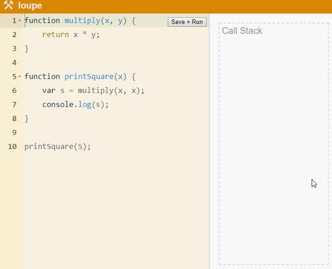Click the 'var' keyword on line 6
Screen dimensions: 332x269
click(x=49, y=91)
